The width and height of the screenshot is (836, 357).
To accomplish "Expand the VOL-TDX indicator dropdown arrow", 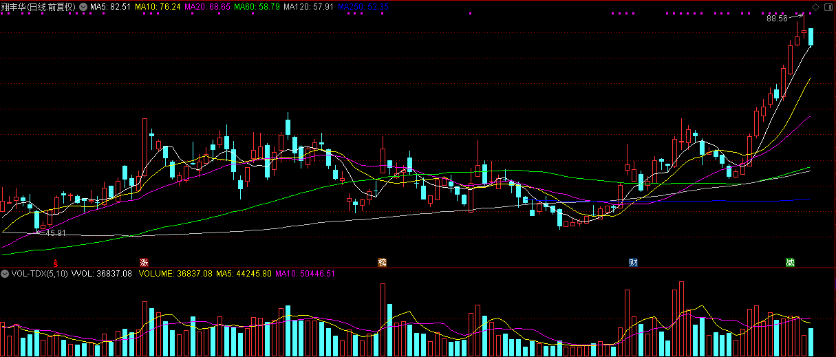I will pyautogui.click(x=6, y=274).
